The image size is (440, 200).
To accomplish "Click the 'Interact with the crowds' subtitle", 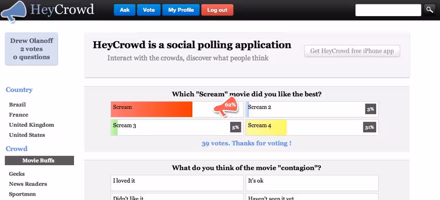I will (188, 58).
